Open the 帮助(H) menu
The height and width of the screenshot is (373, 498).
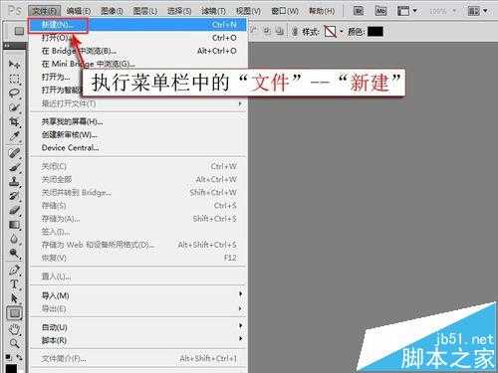322,11
